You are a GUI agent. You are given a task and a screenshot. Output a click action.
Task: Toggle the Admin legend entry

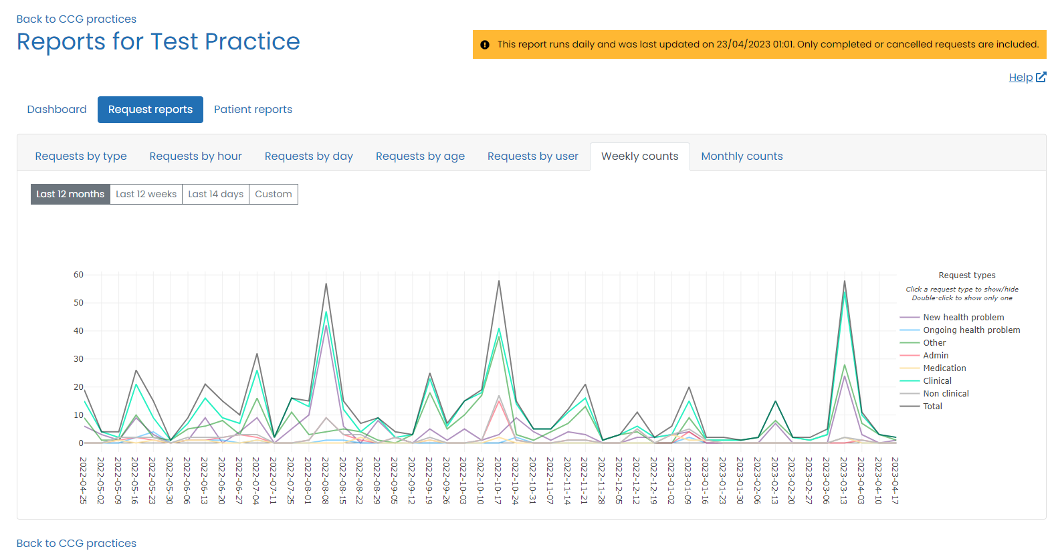click(x=936, y=356)
